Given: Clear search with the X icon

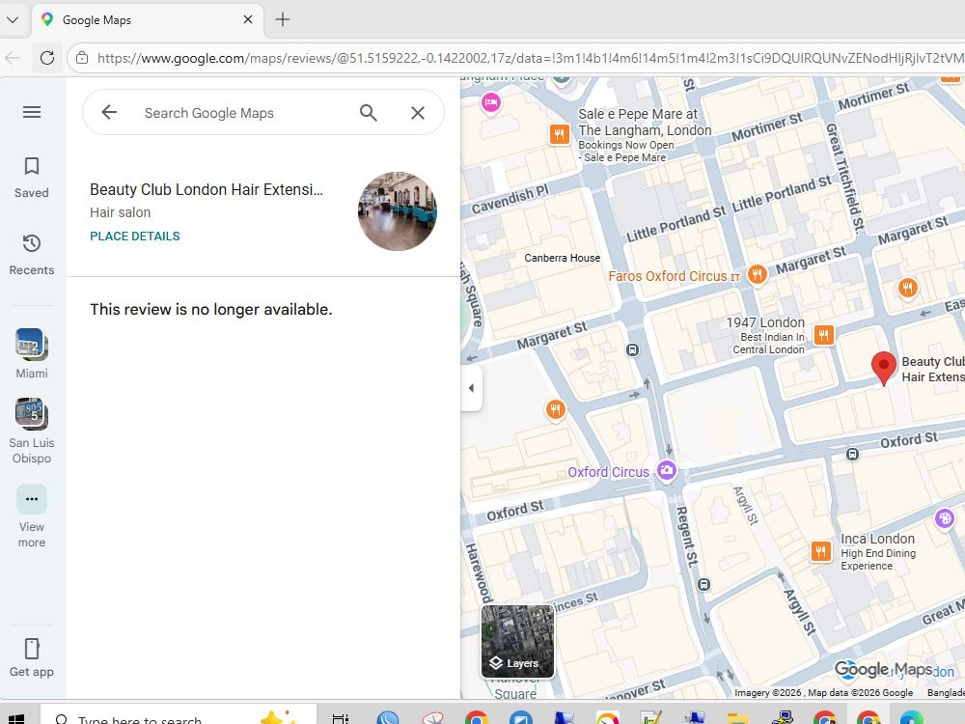Looking at the screenshot, I should click(418, 113).
